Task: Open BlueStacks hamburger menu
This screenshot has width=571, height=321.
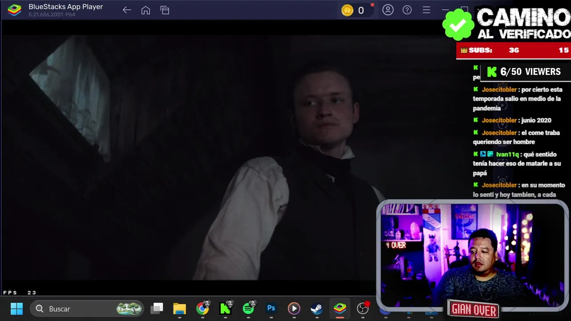Action: [426, 10]
